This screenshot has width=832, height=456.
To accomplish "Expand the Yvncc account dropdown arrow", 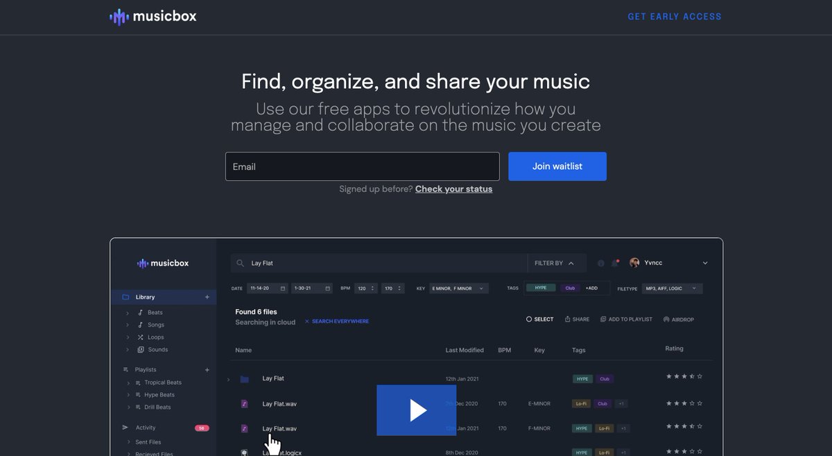I will (705, 263).
